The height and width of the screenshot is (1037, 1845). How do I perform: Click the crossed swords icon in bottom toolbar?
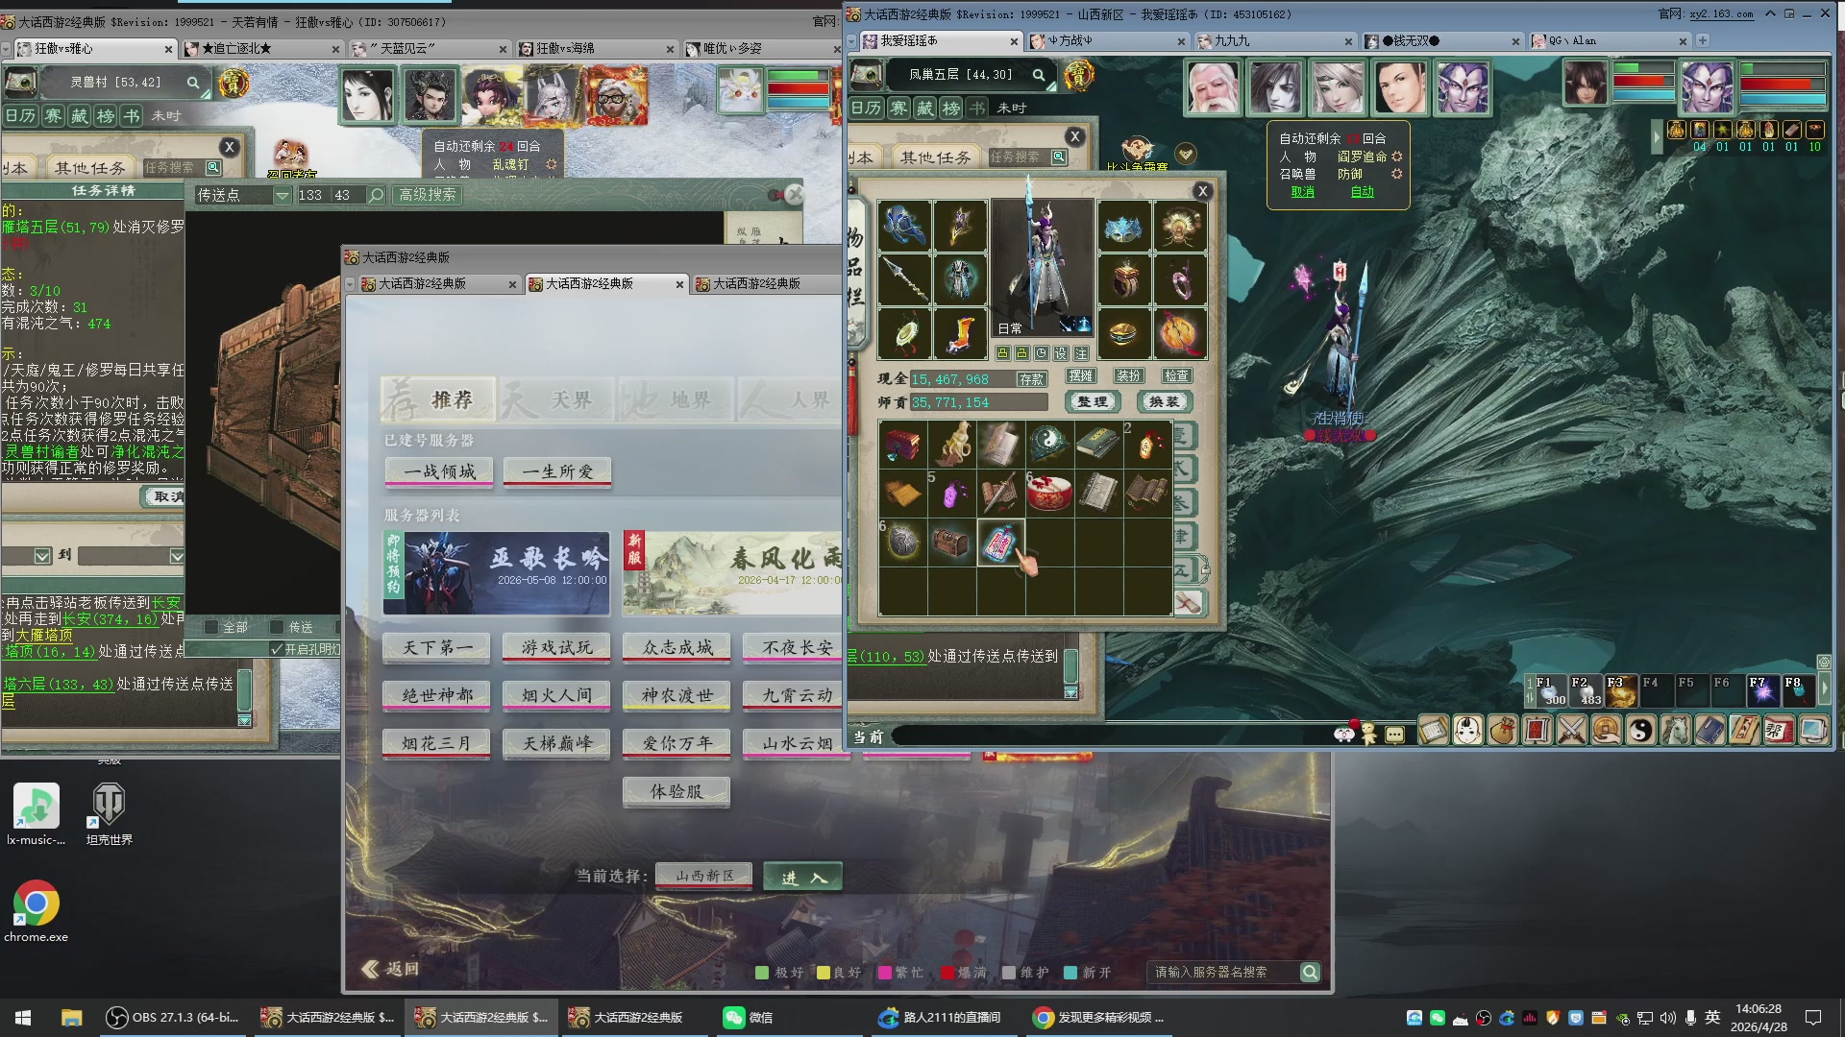[x=1571, y=732]
